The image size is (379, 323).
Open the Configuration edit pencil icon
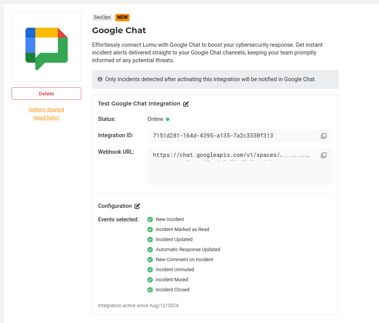(x=137, y=206)
